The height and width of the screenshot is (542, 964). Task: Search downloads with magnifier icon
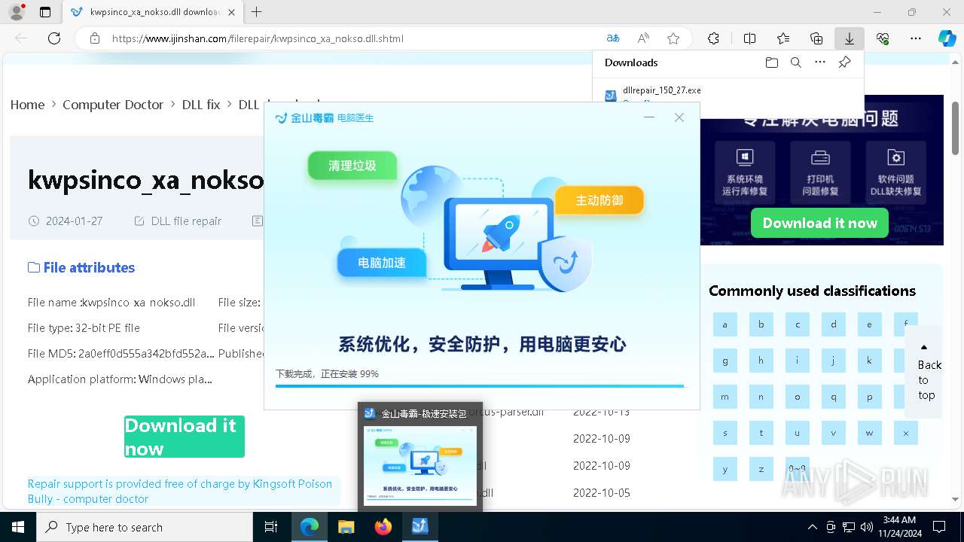pyautogui.click(x=795, y=62)
